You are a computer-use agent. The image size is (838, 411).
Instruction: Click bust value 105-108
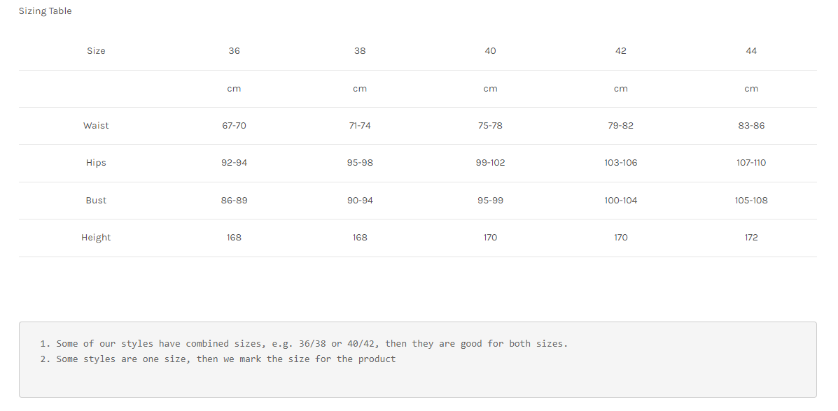(x=751, y=201)
